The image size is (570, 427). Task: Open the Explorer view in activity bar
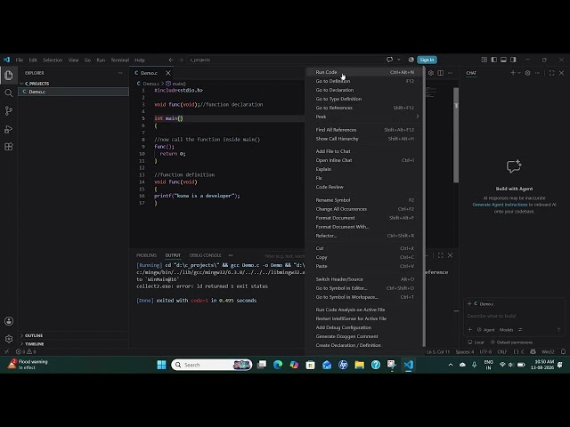[9, 75]
